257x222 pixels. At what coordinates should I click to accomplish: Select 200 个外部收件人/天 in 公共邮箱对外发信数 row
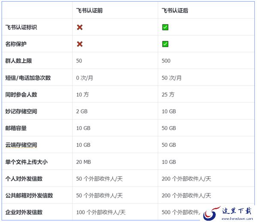186,195
